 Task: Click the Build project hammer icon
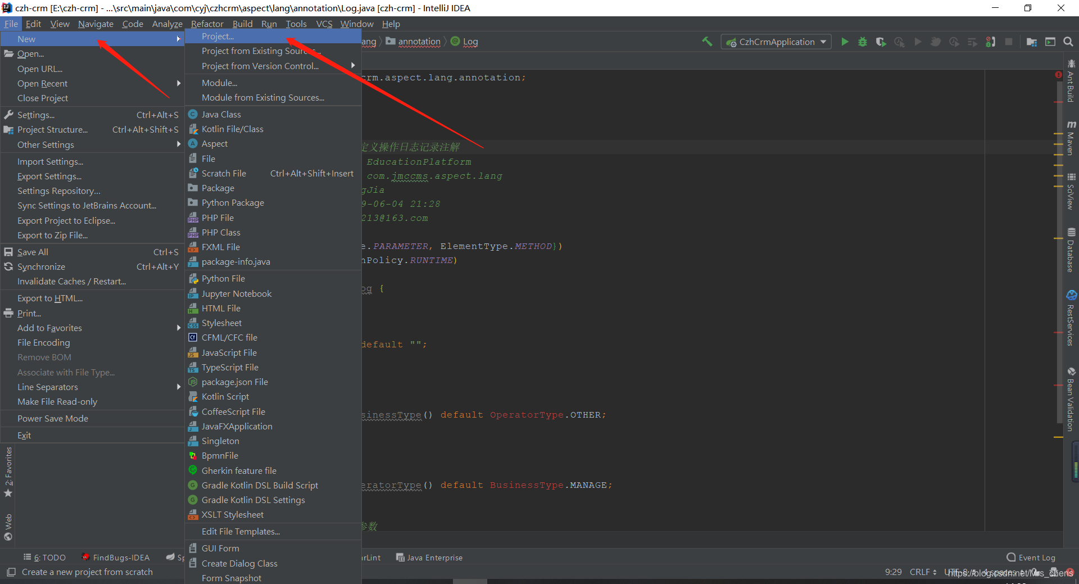pyautogui.click(x=707, y=42)
